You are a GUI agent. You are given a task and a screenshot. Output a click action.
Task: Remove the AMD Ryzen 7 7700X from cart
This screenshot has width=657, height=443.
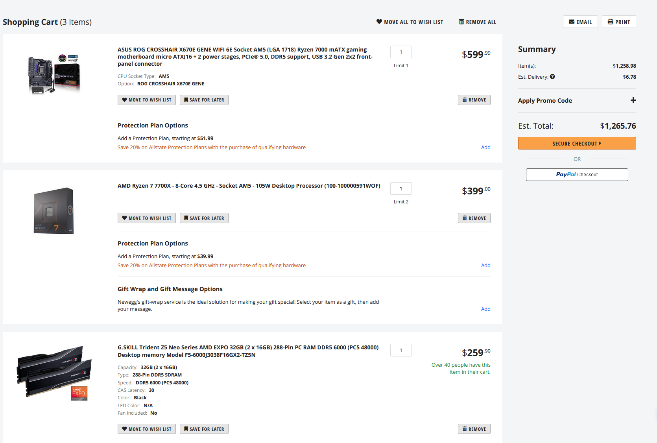click(474, 218)
